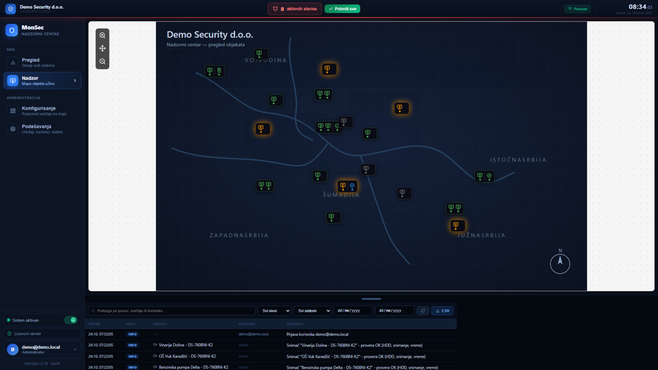Open the orange alarm marker above Južna Srbija
Viewport: 658px width, 370px height.
click(457, 225)
